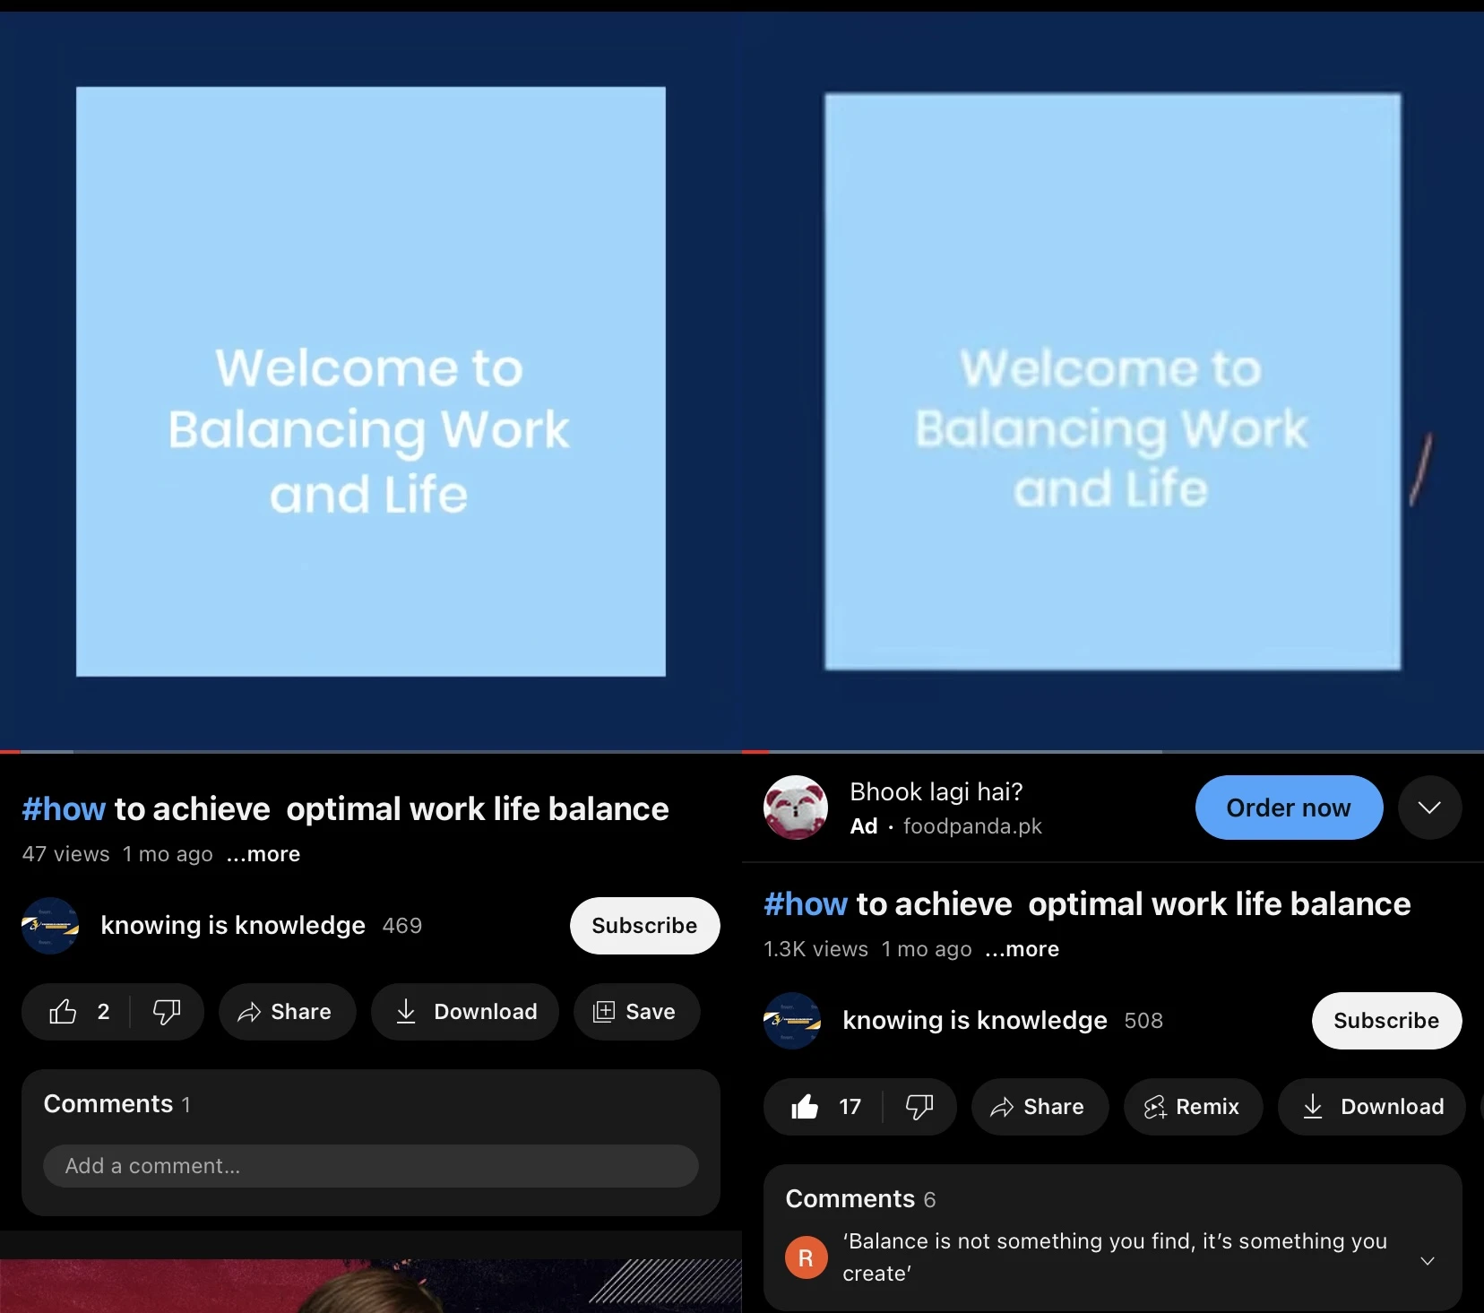Expand description via more on 1.3K-views video
1484x1313 pixels.
[1022, 949]
